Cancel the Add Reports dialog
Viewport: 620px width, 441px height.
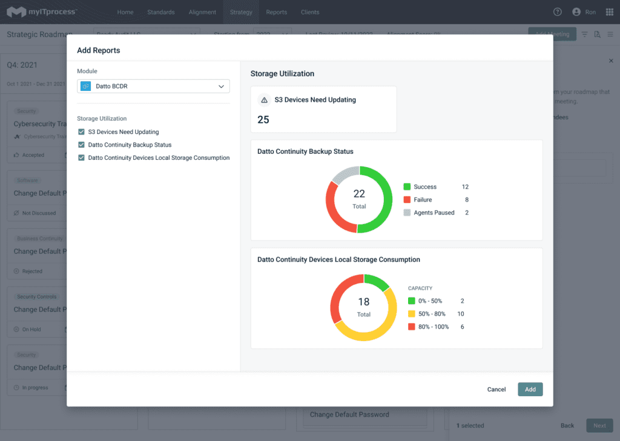coord(496,389)
